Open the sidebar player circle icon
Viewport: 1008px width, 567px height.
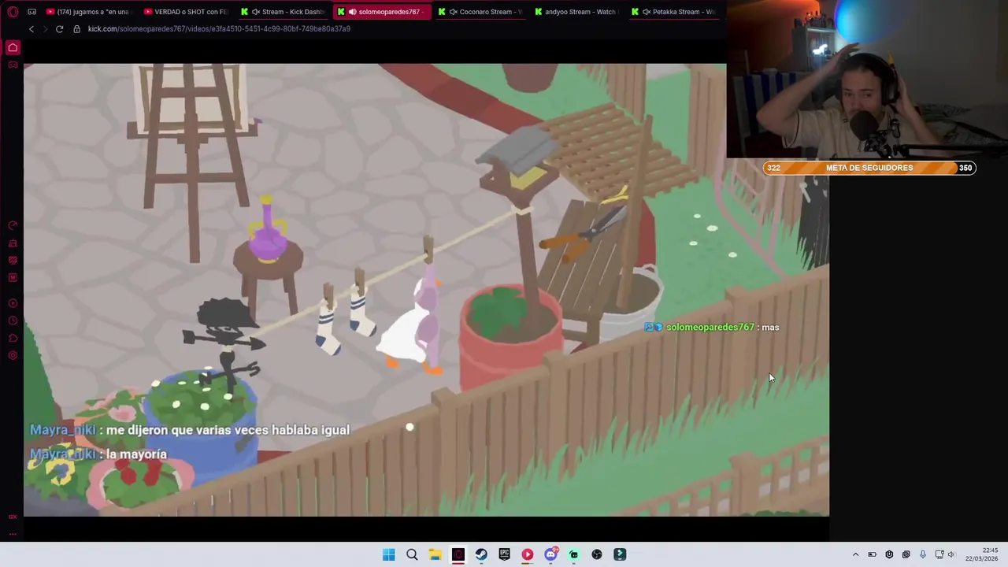coord(13,303)
